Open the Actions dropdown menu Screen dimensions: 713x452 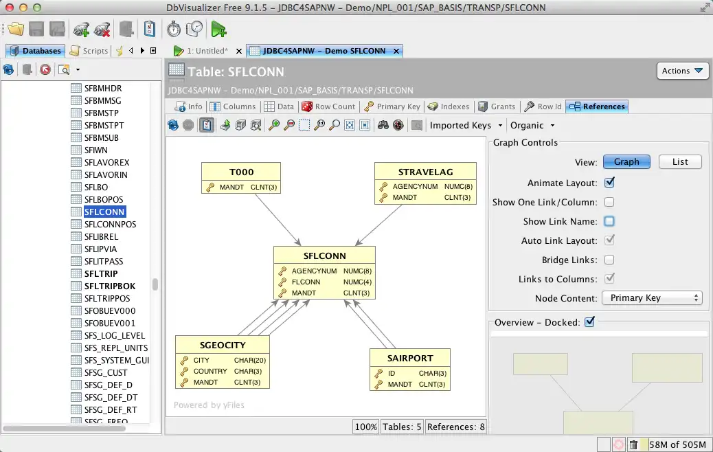(683, 71)
